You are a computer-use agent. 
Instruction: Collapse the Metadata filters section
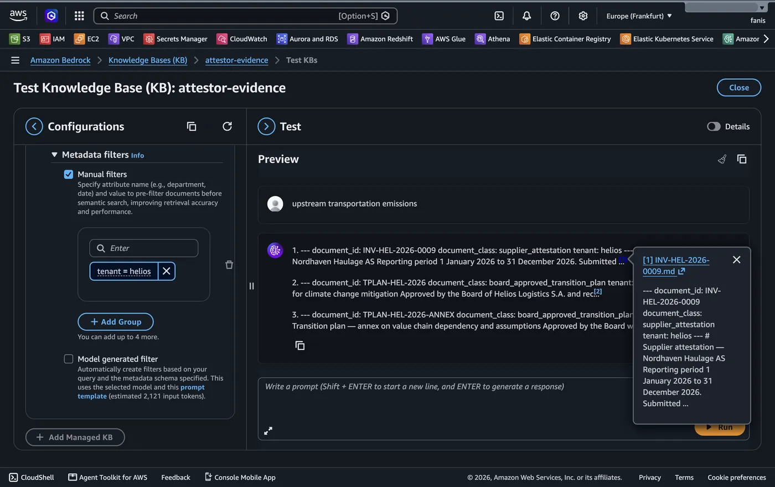54,155
